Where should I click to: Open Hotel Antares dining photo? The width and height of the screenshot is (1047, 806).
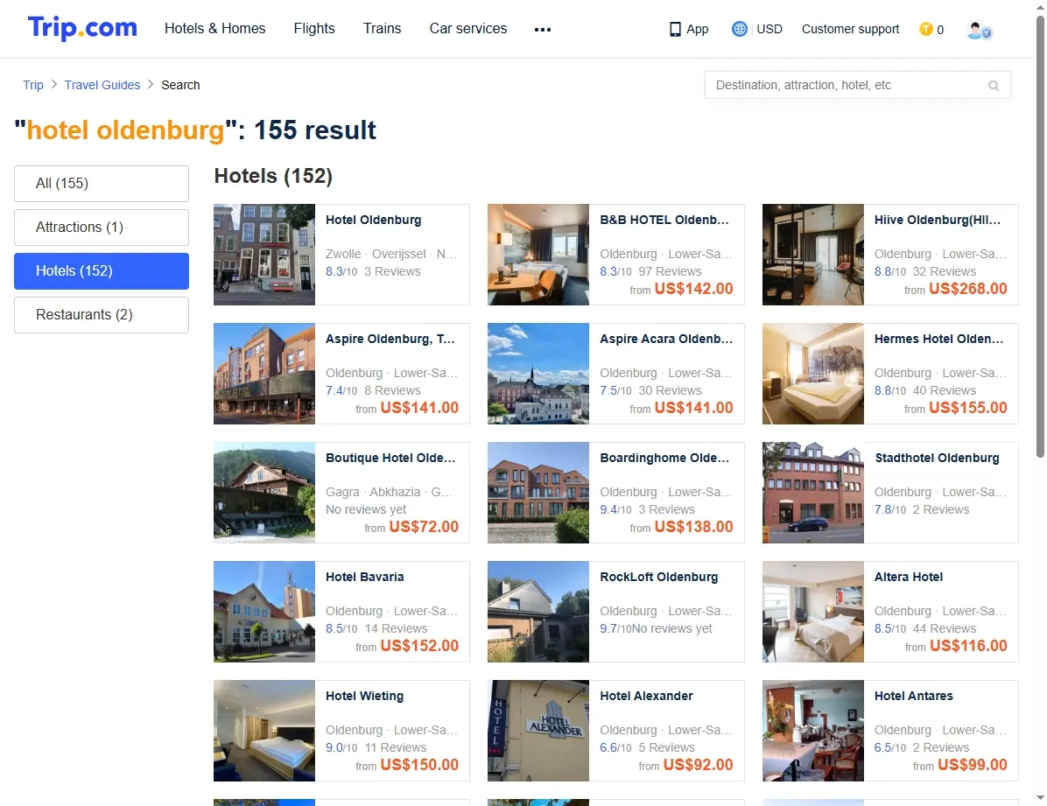click(x=813, y=731)
